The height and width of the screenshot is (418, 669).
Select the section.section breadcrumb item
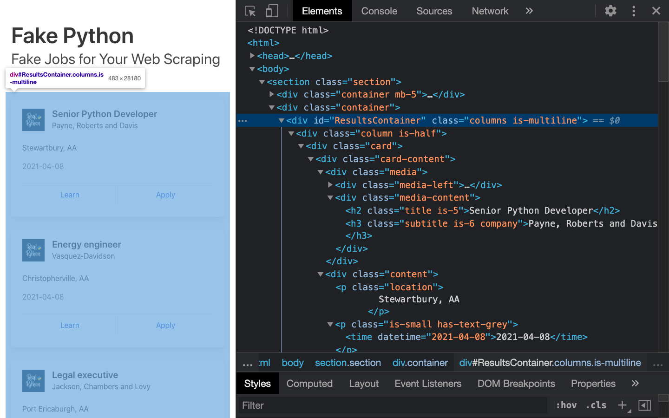click(x=348, y=363)
